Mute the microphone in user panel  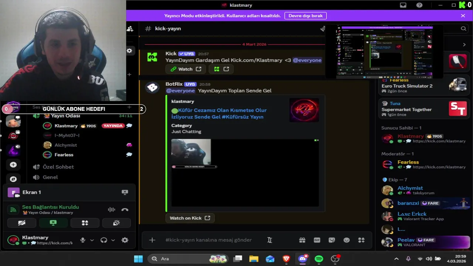[83, 240]
